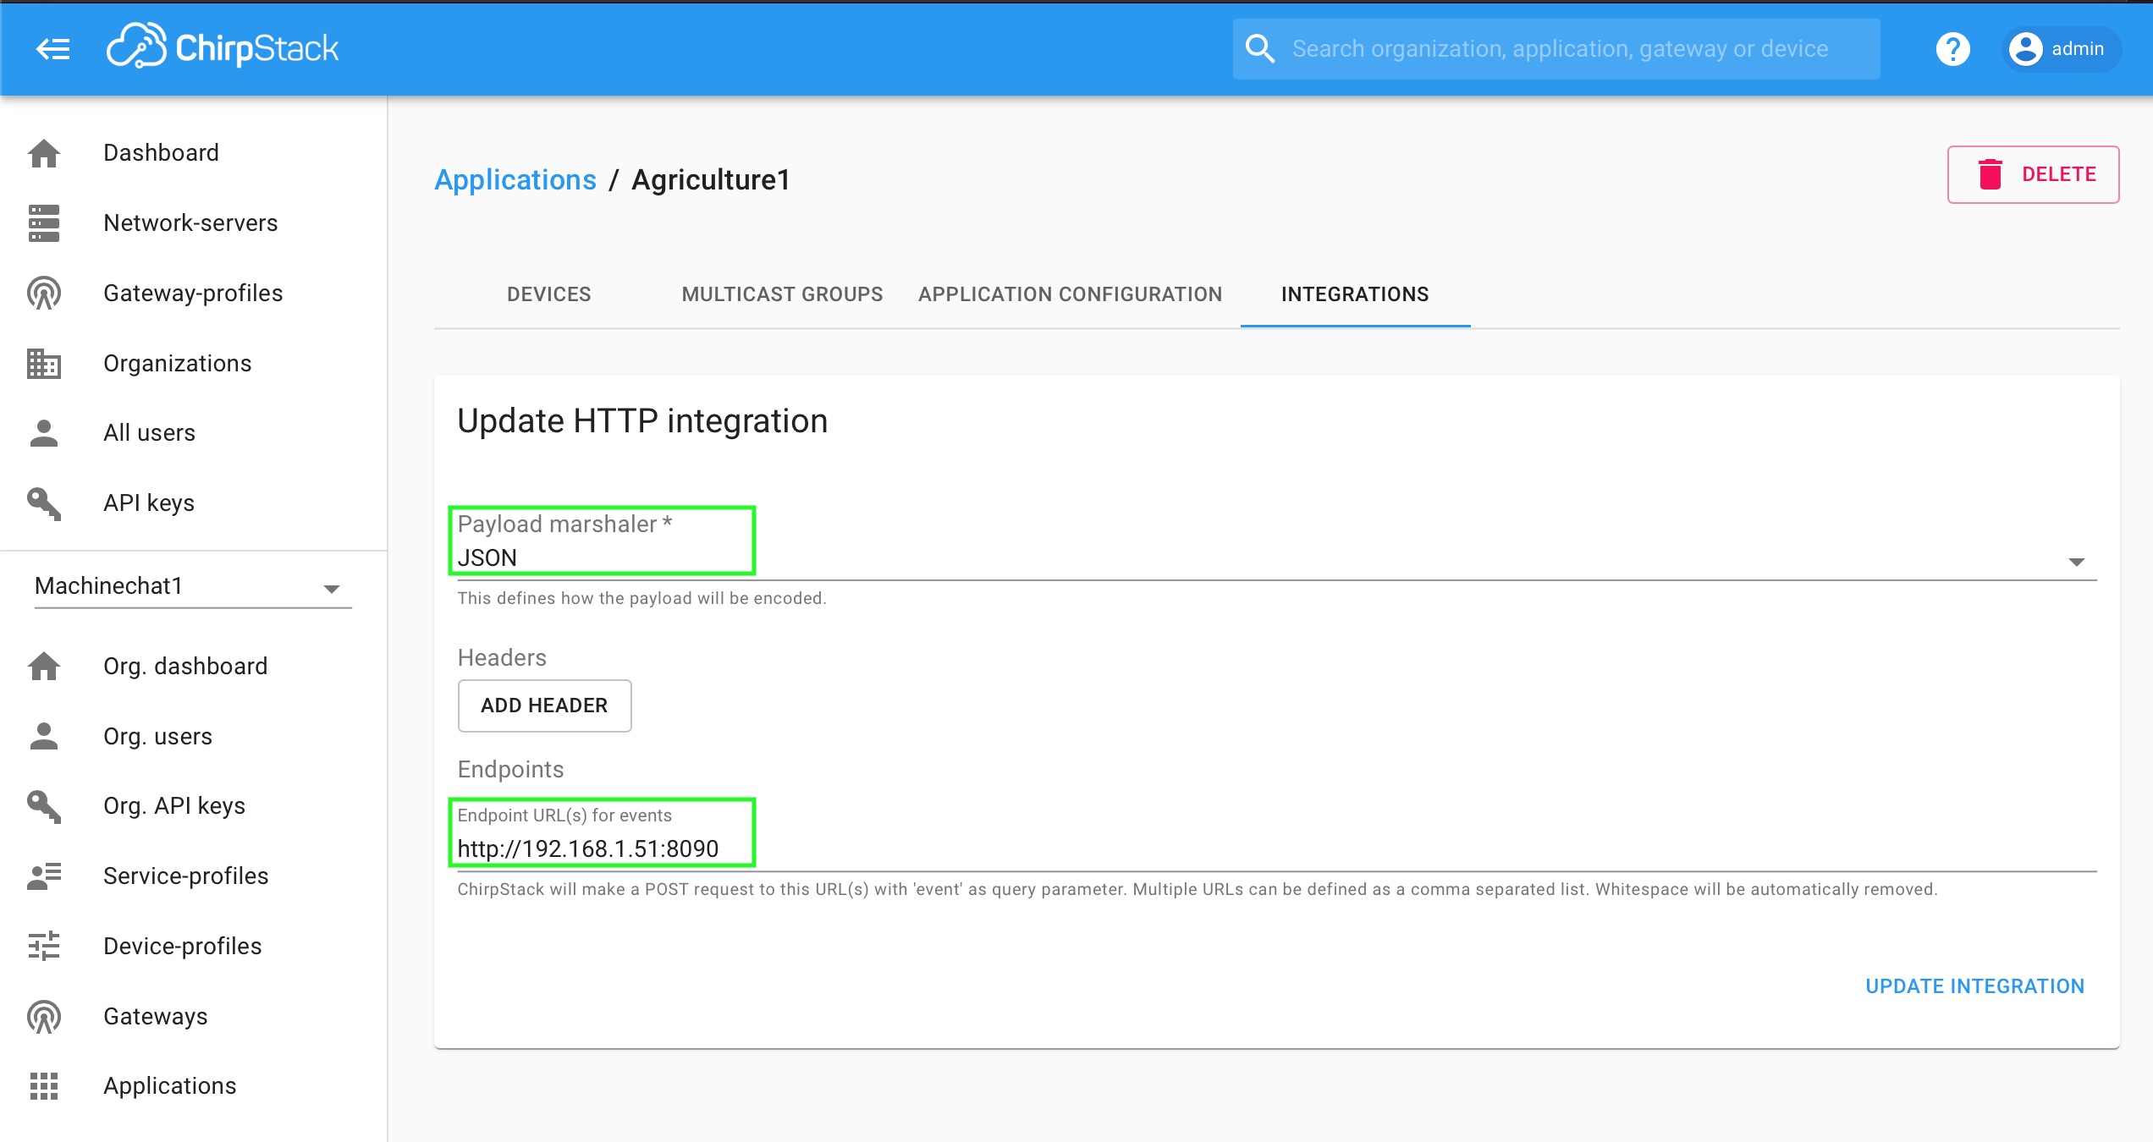Open Gateway-profiles from the sidebar icon

click(44, 293)
